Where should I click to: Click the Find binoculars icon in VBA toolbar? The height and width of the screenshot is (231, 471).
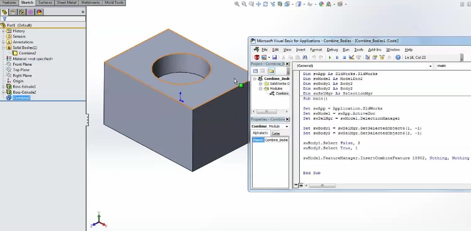(305, 57)
